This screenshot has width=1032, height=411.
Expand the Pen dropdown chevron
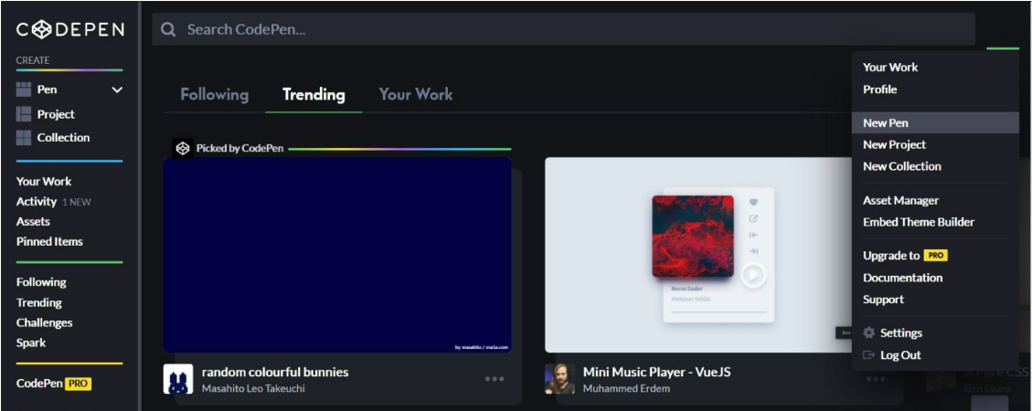(117, 90)
